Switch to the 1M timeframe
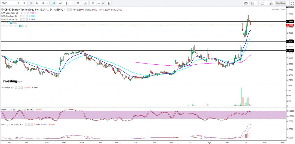Screen dimensions: 295x144 coord(37,3)
